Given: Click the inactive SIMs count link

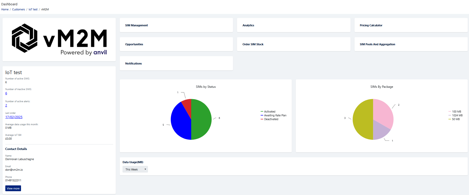Looking at the screenshot, I should click(x=6, y=93).
